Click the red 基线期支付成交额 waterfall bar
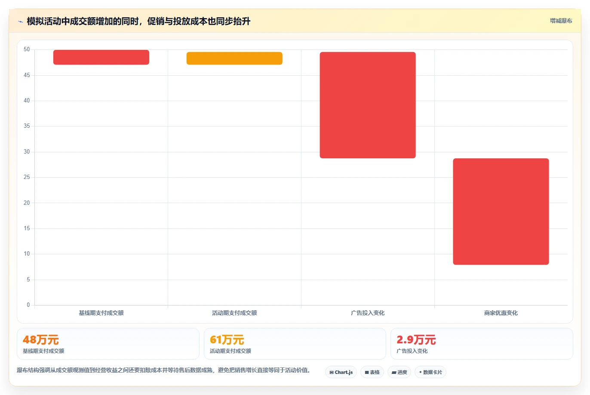Viewport: 590px width, 395px height. [101, 57]
